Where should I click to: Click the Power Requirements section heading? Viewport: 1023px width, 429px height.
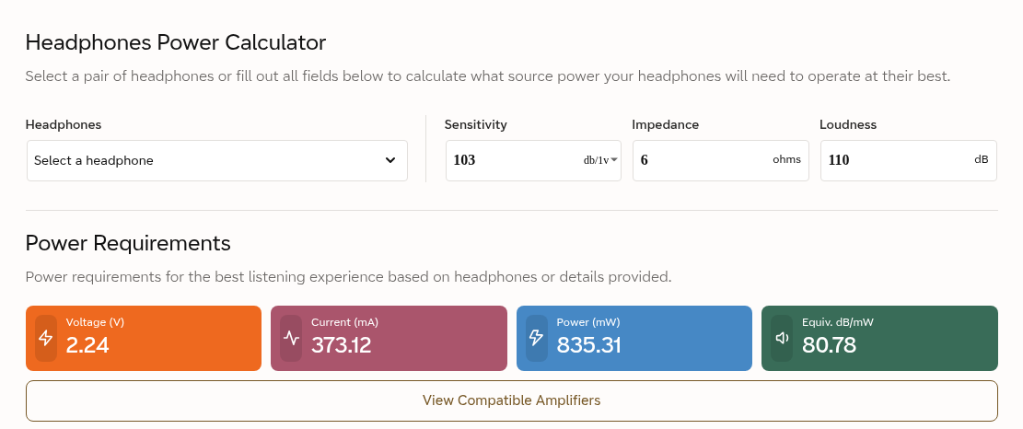(128, 243)
